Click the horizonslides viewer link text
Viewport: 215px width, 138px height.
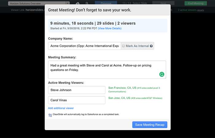click(x=35, y=10)
